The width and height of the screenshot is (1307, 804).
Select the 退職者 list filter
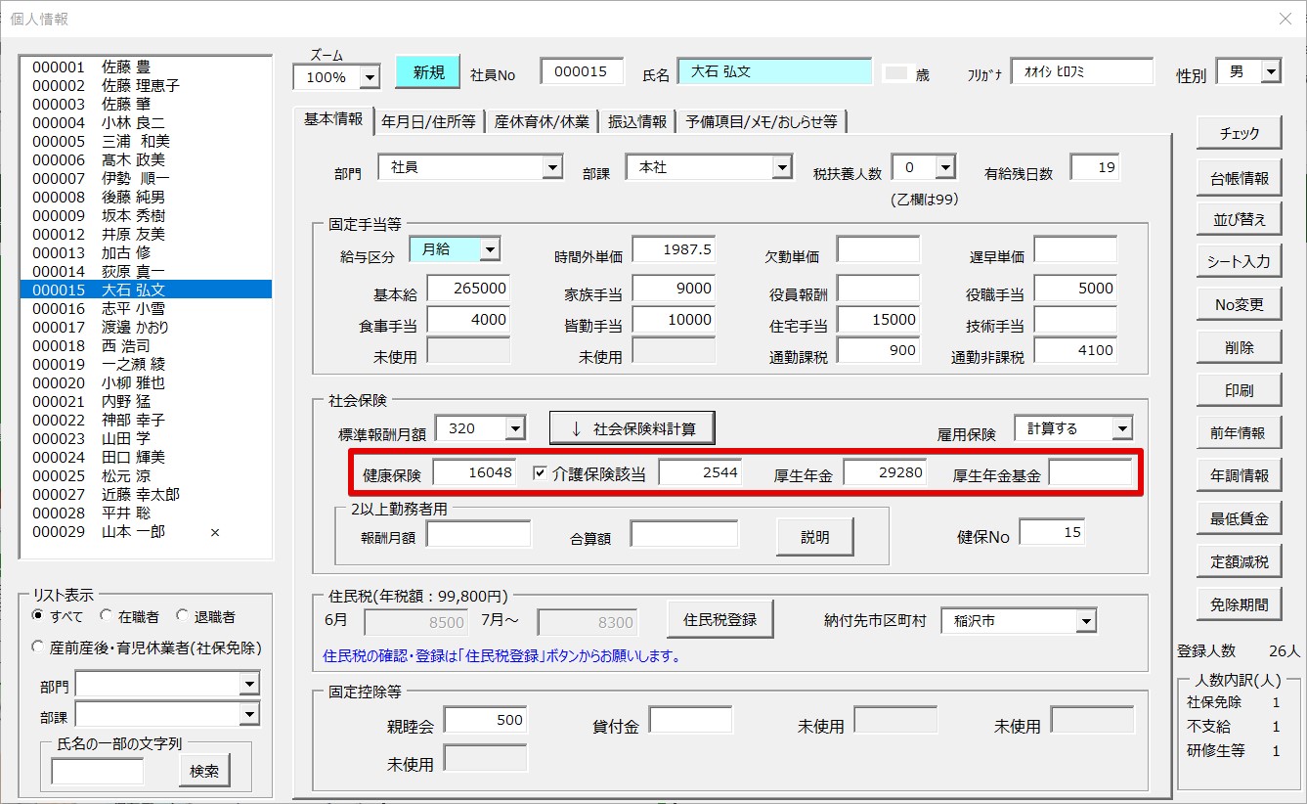(182, 616)
